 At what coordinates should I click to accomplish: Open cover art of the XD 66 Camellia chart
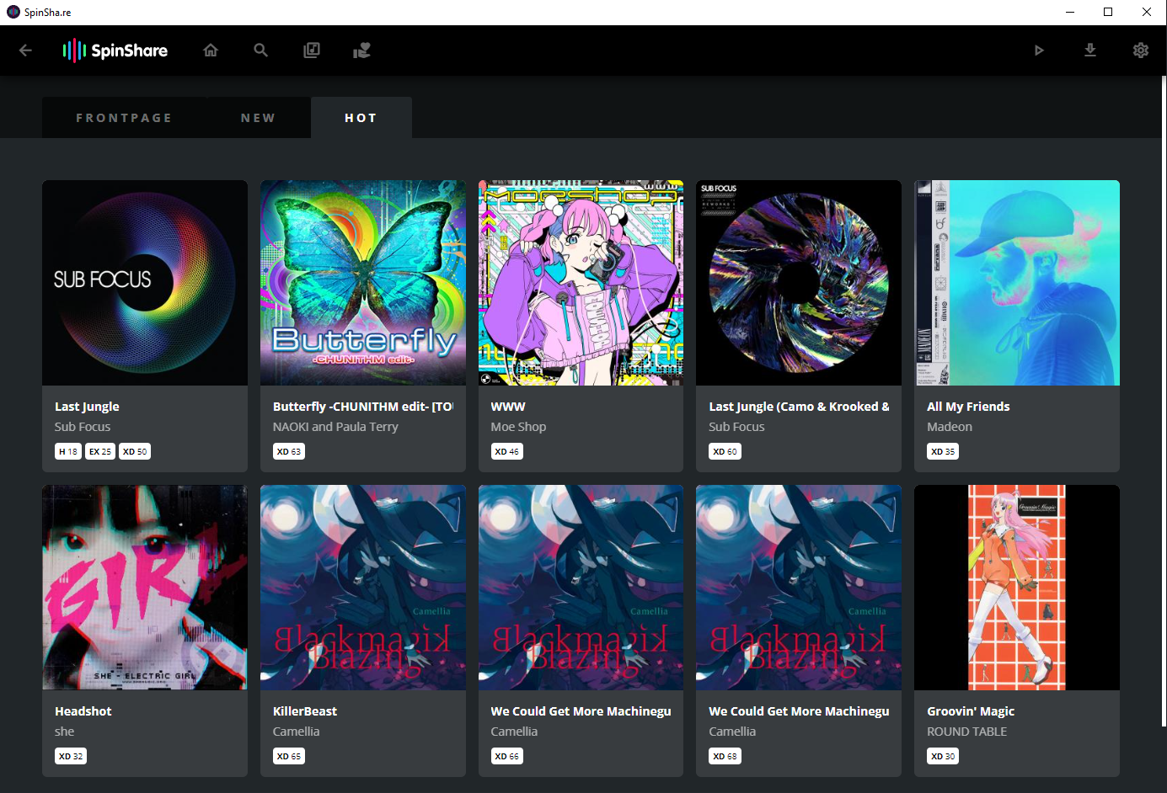(x=581, y=588)
